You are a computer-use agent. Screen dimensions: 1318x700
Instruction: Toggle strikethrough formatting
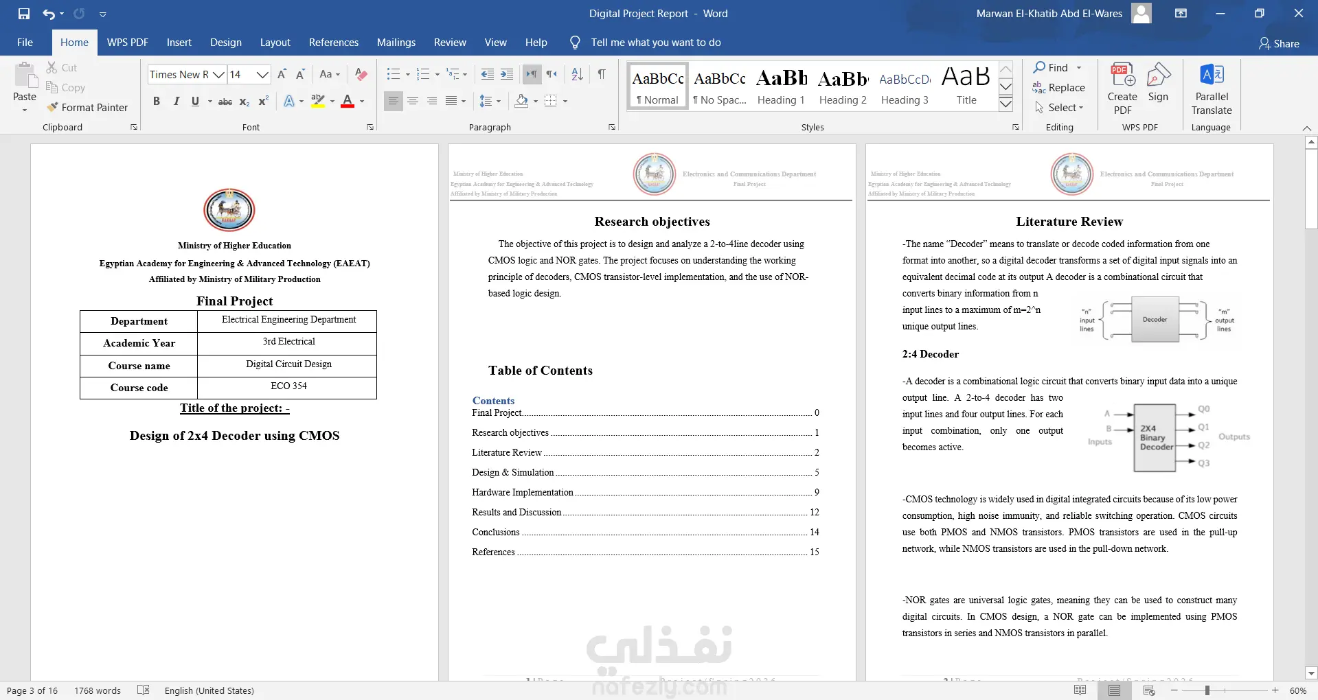click(x=225, y=101)
